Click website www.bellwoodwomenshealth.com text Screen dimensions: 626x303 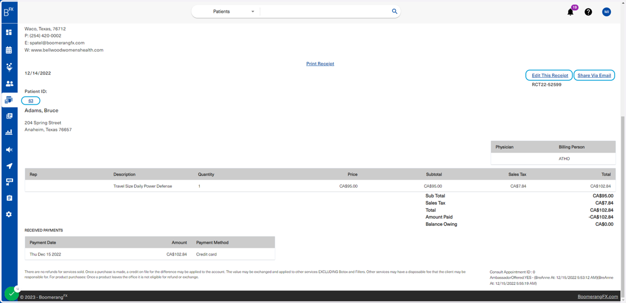click(x=67, y=50)
